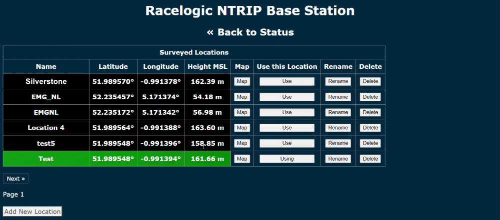500x220 pixels.
Task: Click the Name column header
Action: click(46, 66)
